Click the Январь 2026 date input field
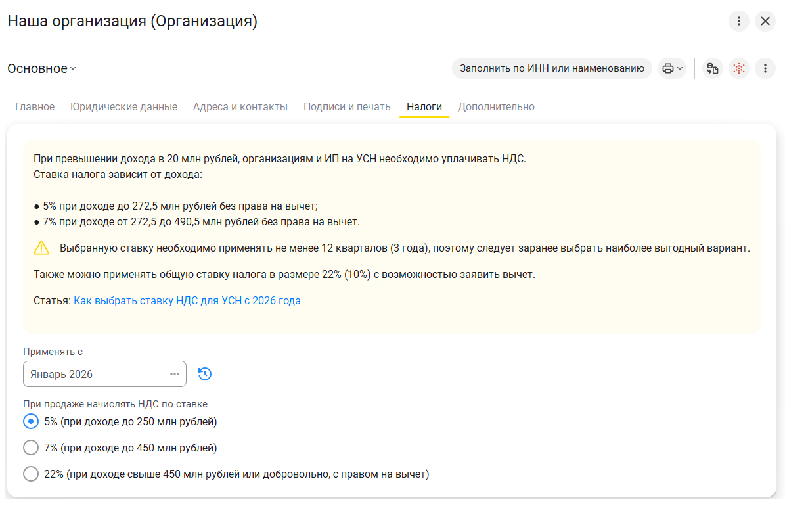The image size is (785, 506). (x=92, y=374)
